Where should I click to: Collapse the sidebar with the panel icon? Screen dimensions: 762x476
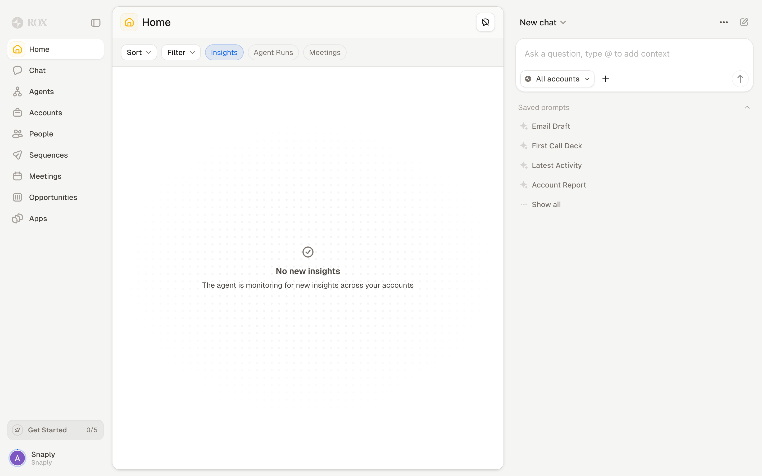pos(96,23)
